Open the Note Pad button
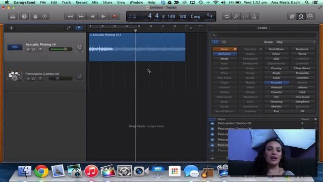Screen dimensions: 323x182 (292, 17)
